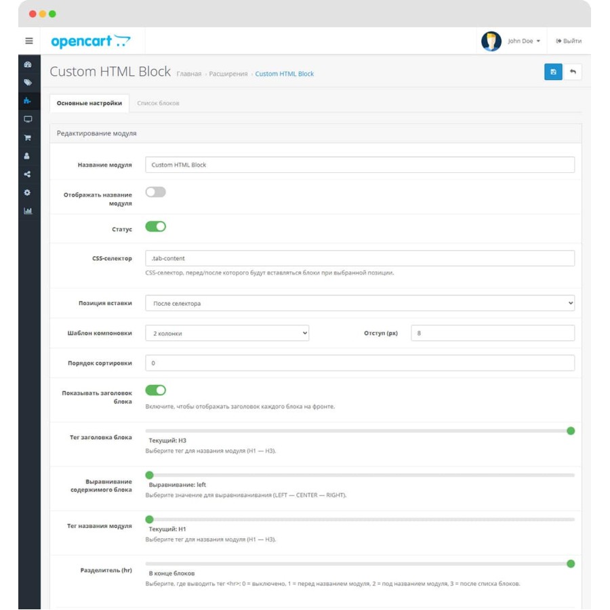Open the Extensions puzzle sidebar icon

tap(27, 101)
